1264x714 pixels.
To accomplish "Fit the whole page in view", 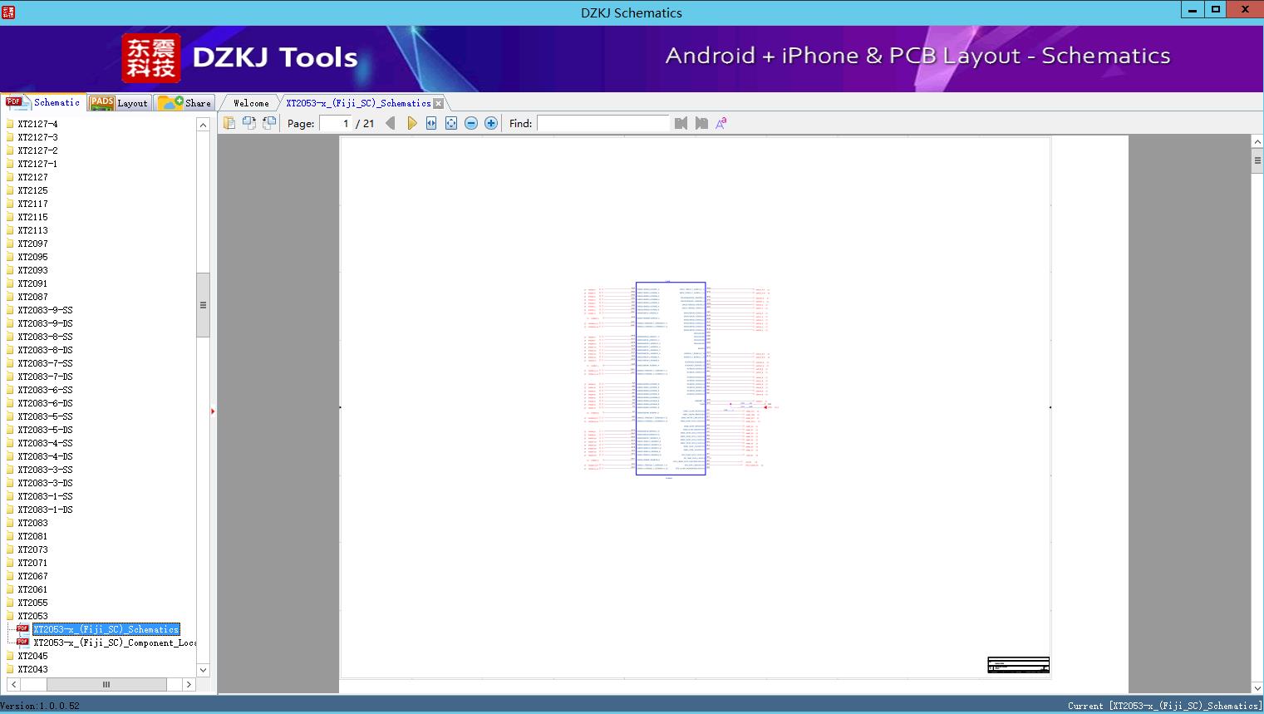I will pos(451,123).
